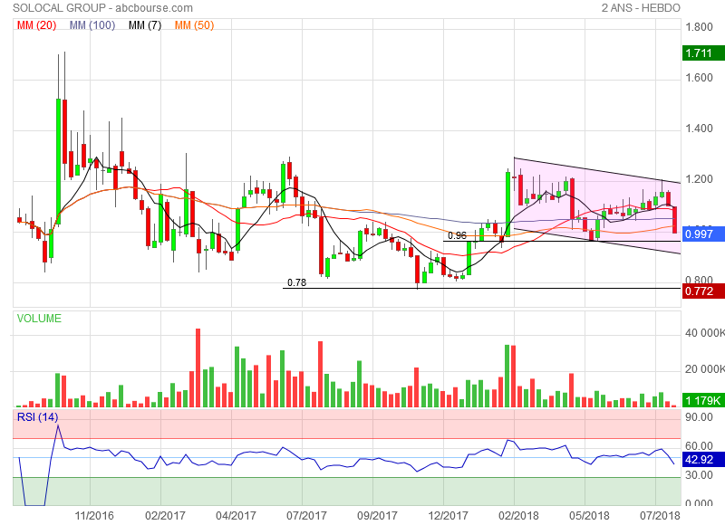Click the MM (100) legend label
This screenshot has height=525, width=725.
point(92,25)
